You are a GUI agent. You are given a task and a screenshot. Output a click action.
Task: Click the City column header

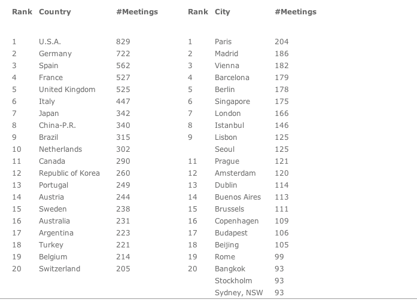coord(223,12)
